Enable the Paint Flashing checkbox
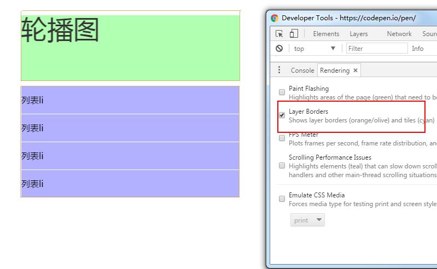 point(282,92)
